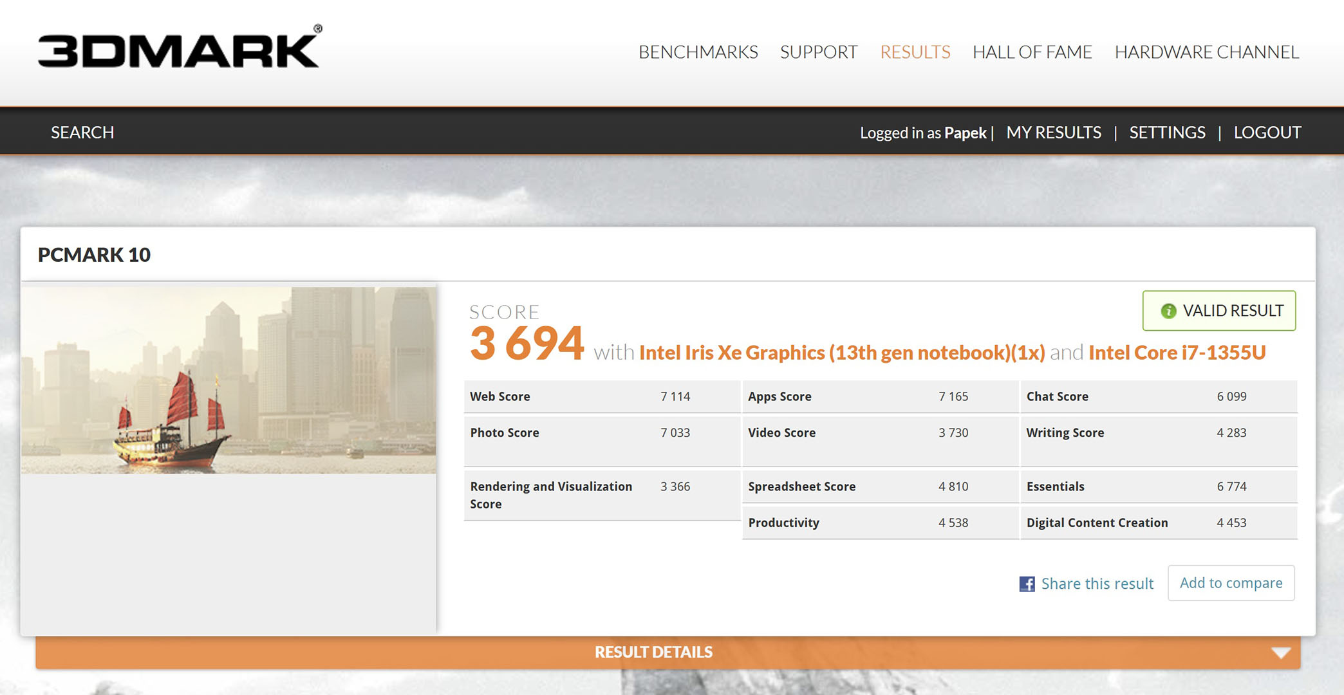This screenshot has width=1344, height=695.
Task: Click the Video Score value 3 730
Action: [953, 432]
